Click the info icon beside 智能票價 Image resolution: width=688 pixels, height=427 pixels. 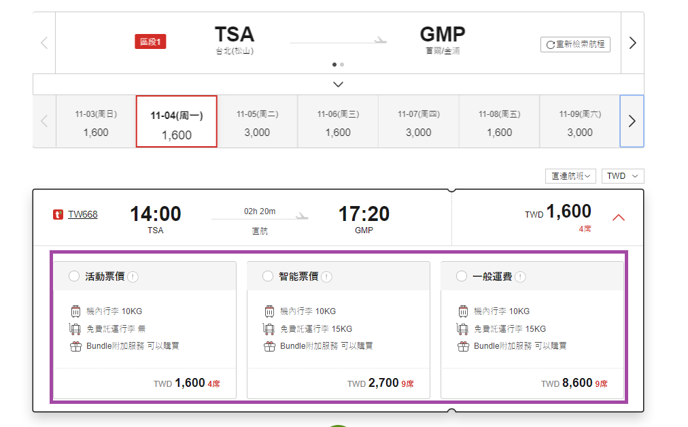tap(326, 277)
